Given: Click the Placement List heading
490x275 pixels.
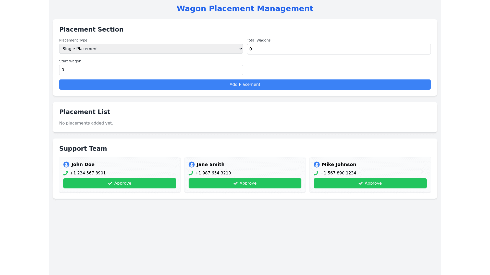Looking at the screenshot, I should pyautogui.click(x=85, y=112).
